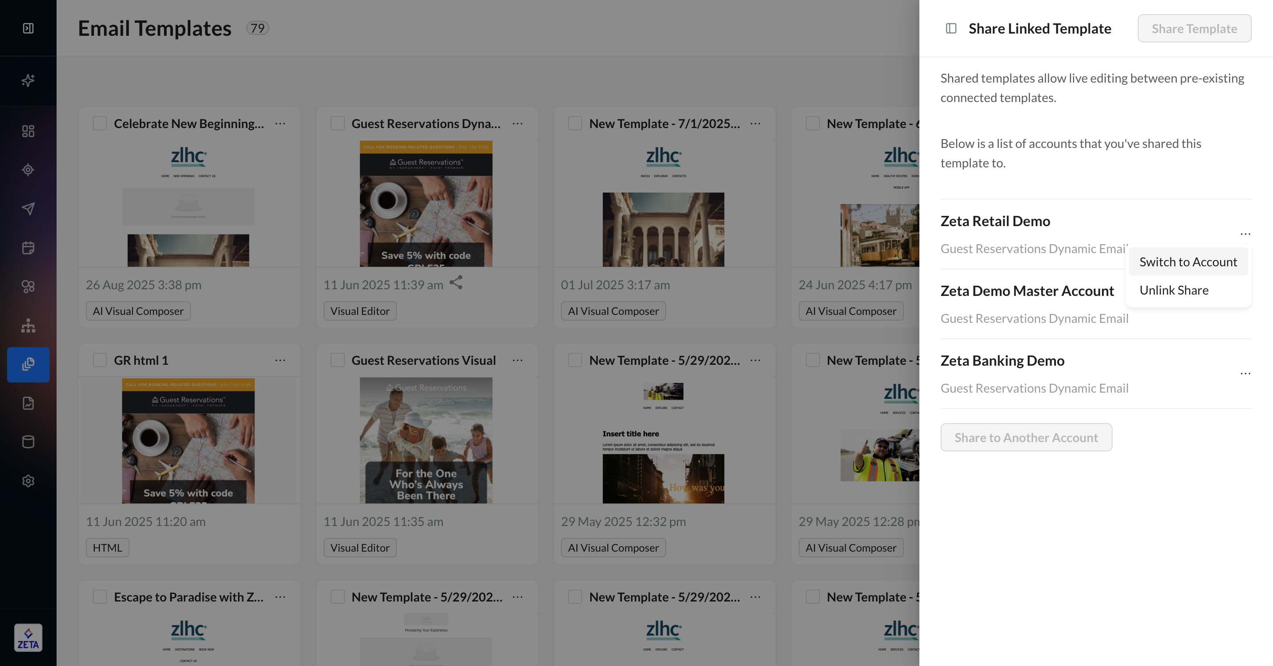Choose Switch to Account menu item
Viewport: 1273px width, 666px height.
pyautogui.click(x=1188, y=262)
